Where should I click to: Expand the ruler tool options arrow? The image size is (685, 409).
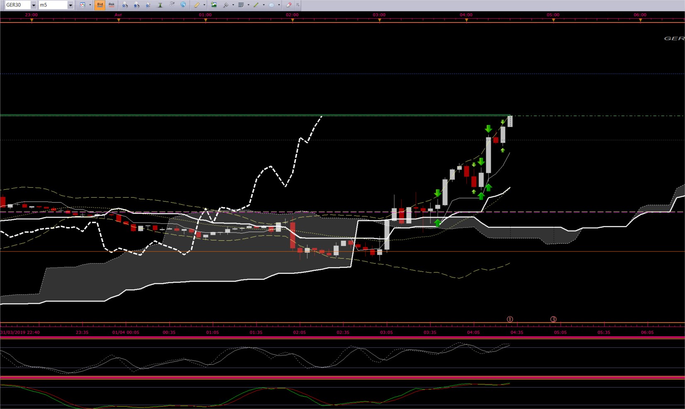[204, 5]
